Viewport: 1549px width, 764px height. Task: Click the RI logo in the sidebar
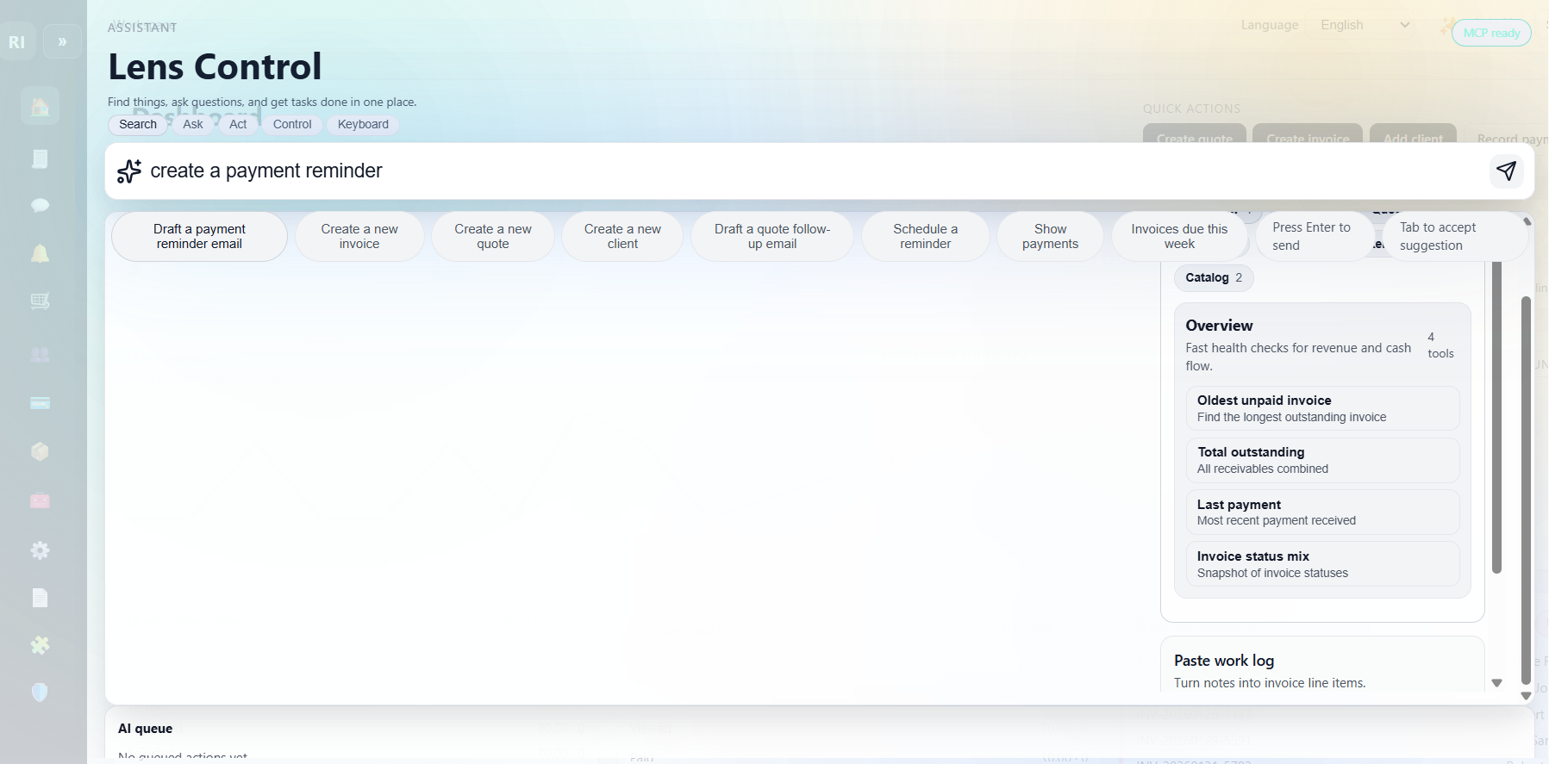[x=17, y=41]
